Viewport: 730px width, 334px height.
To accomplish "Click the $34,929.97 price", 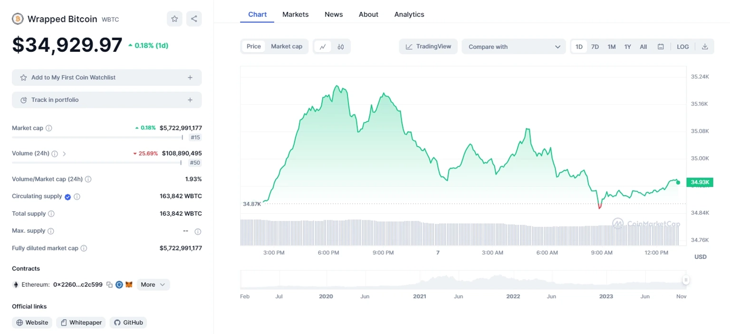I will click(67, 45).
